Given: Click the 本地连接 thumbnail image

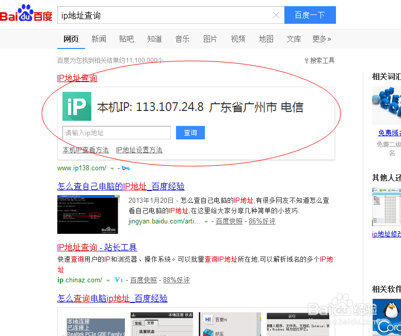Looking at the screenshot, I should pos(96,327).
